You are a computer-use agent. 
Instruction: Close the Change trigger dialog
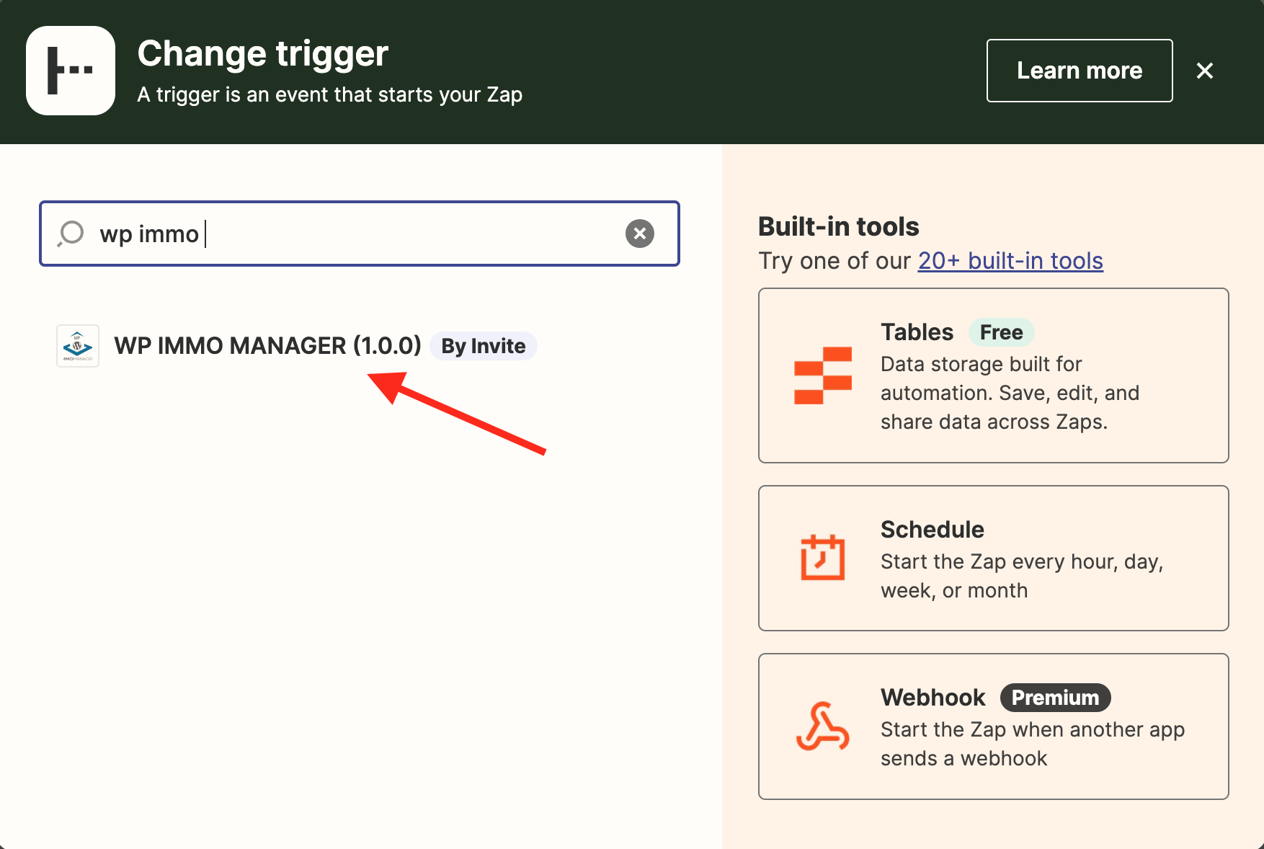1204,71
